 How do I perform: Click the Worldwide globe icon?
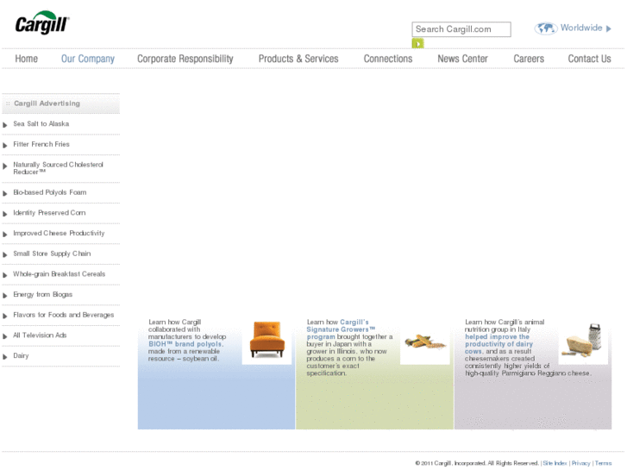pyautogui.click(x=546, y=28)
